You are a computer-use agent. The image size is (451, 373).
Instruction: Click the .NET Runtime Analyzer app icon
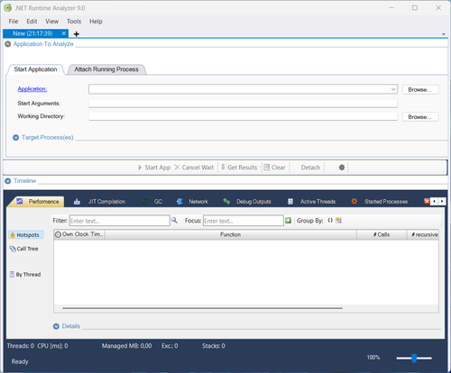point(7,8)
